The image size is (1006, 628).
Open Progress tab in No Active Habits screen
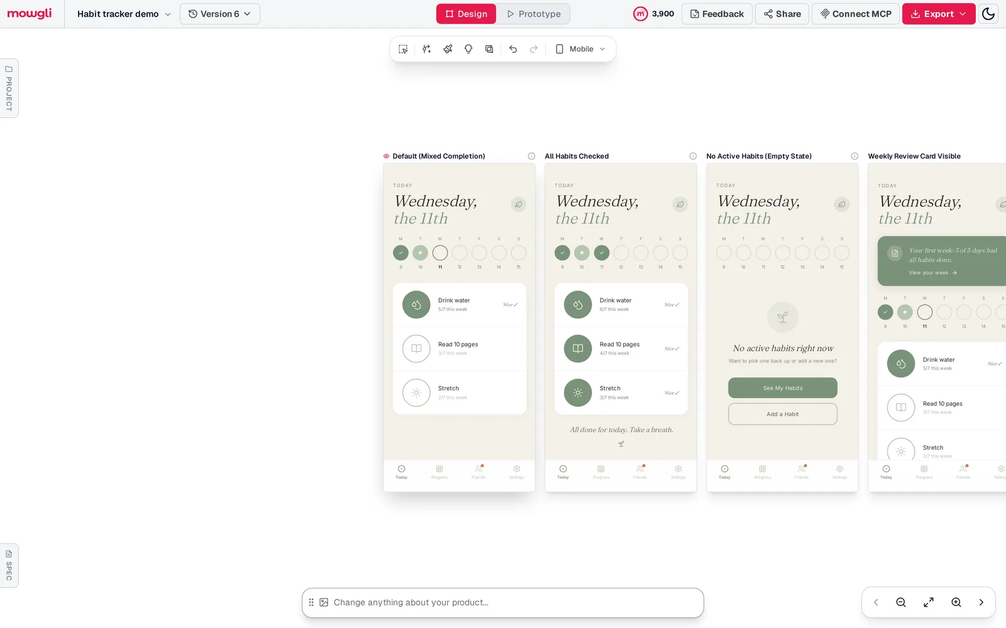763,472
